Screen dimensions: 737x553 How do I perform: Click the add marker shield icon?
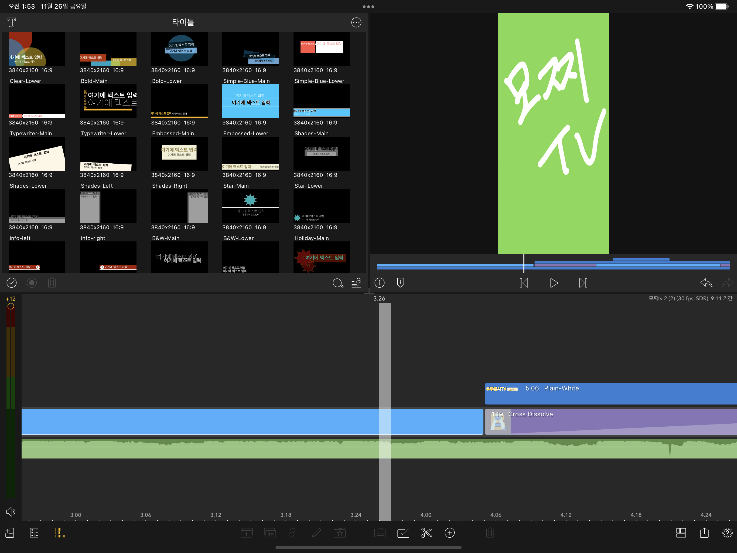401,283
